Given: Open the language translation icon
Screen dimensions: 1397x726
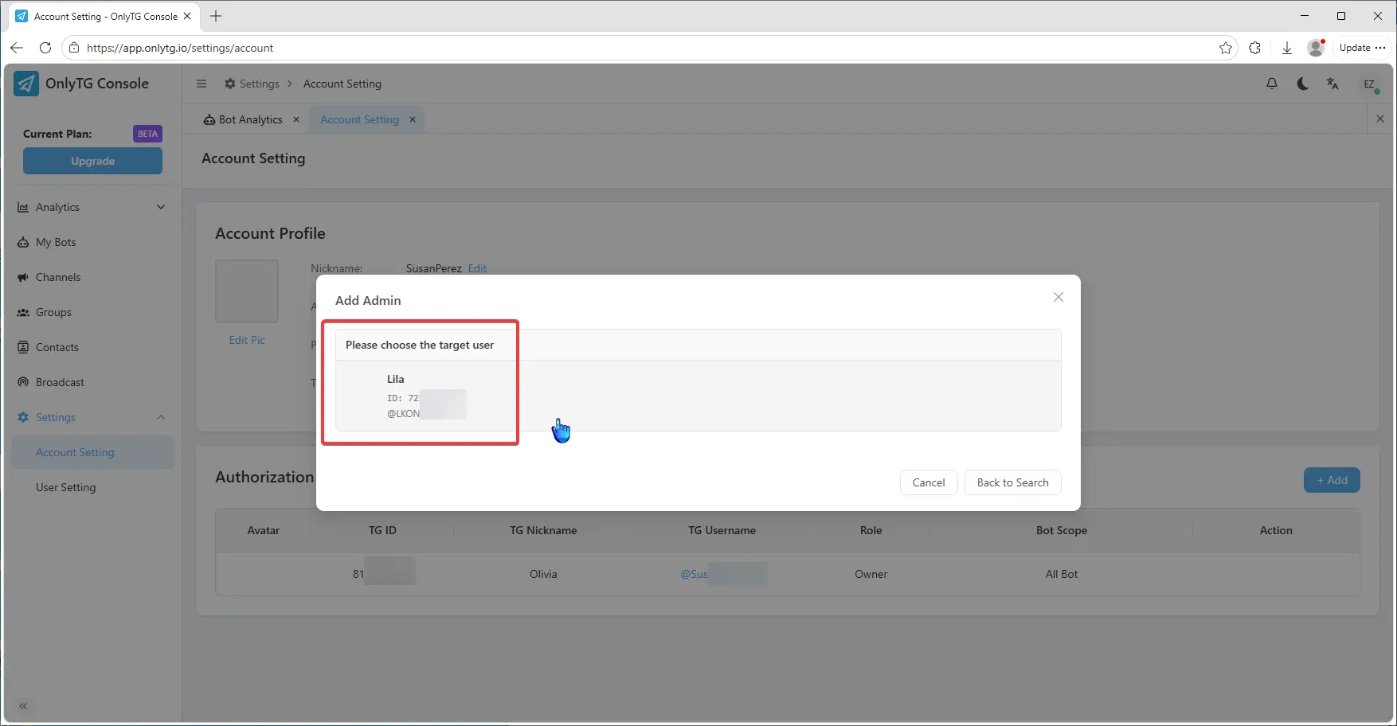Looking at the screenshot, I should [x=1332, y=84].
